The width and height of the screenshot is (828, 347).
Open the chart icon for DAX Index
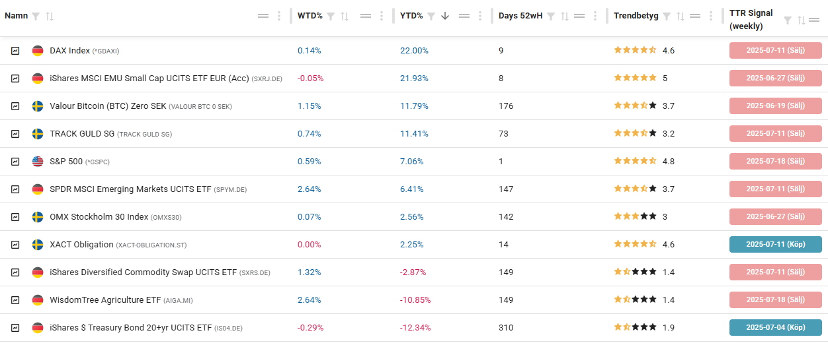point(15,51)
